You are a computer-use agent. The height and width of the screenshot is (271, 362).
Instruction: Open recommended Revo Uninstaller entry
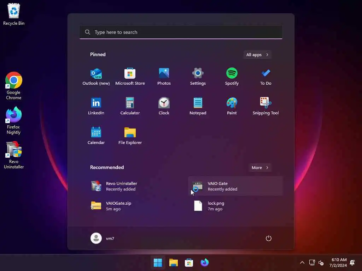click(x=134, y=186)
